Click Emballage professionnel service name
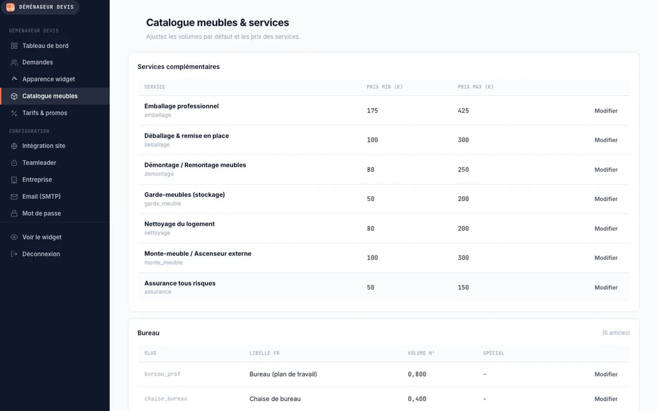Image resolution: width=658 pixels, height=411 pixels. coord(181,106)
